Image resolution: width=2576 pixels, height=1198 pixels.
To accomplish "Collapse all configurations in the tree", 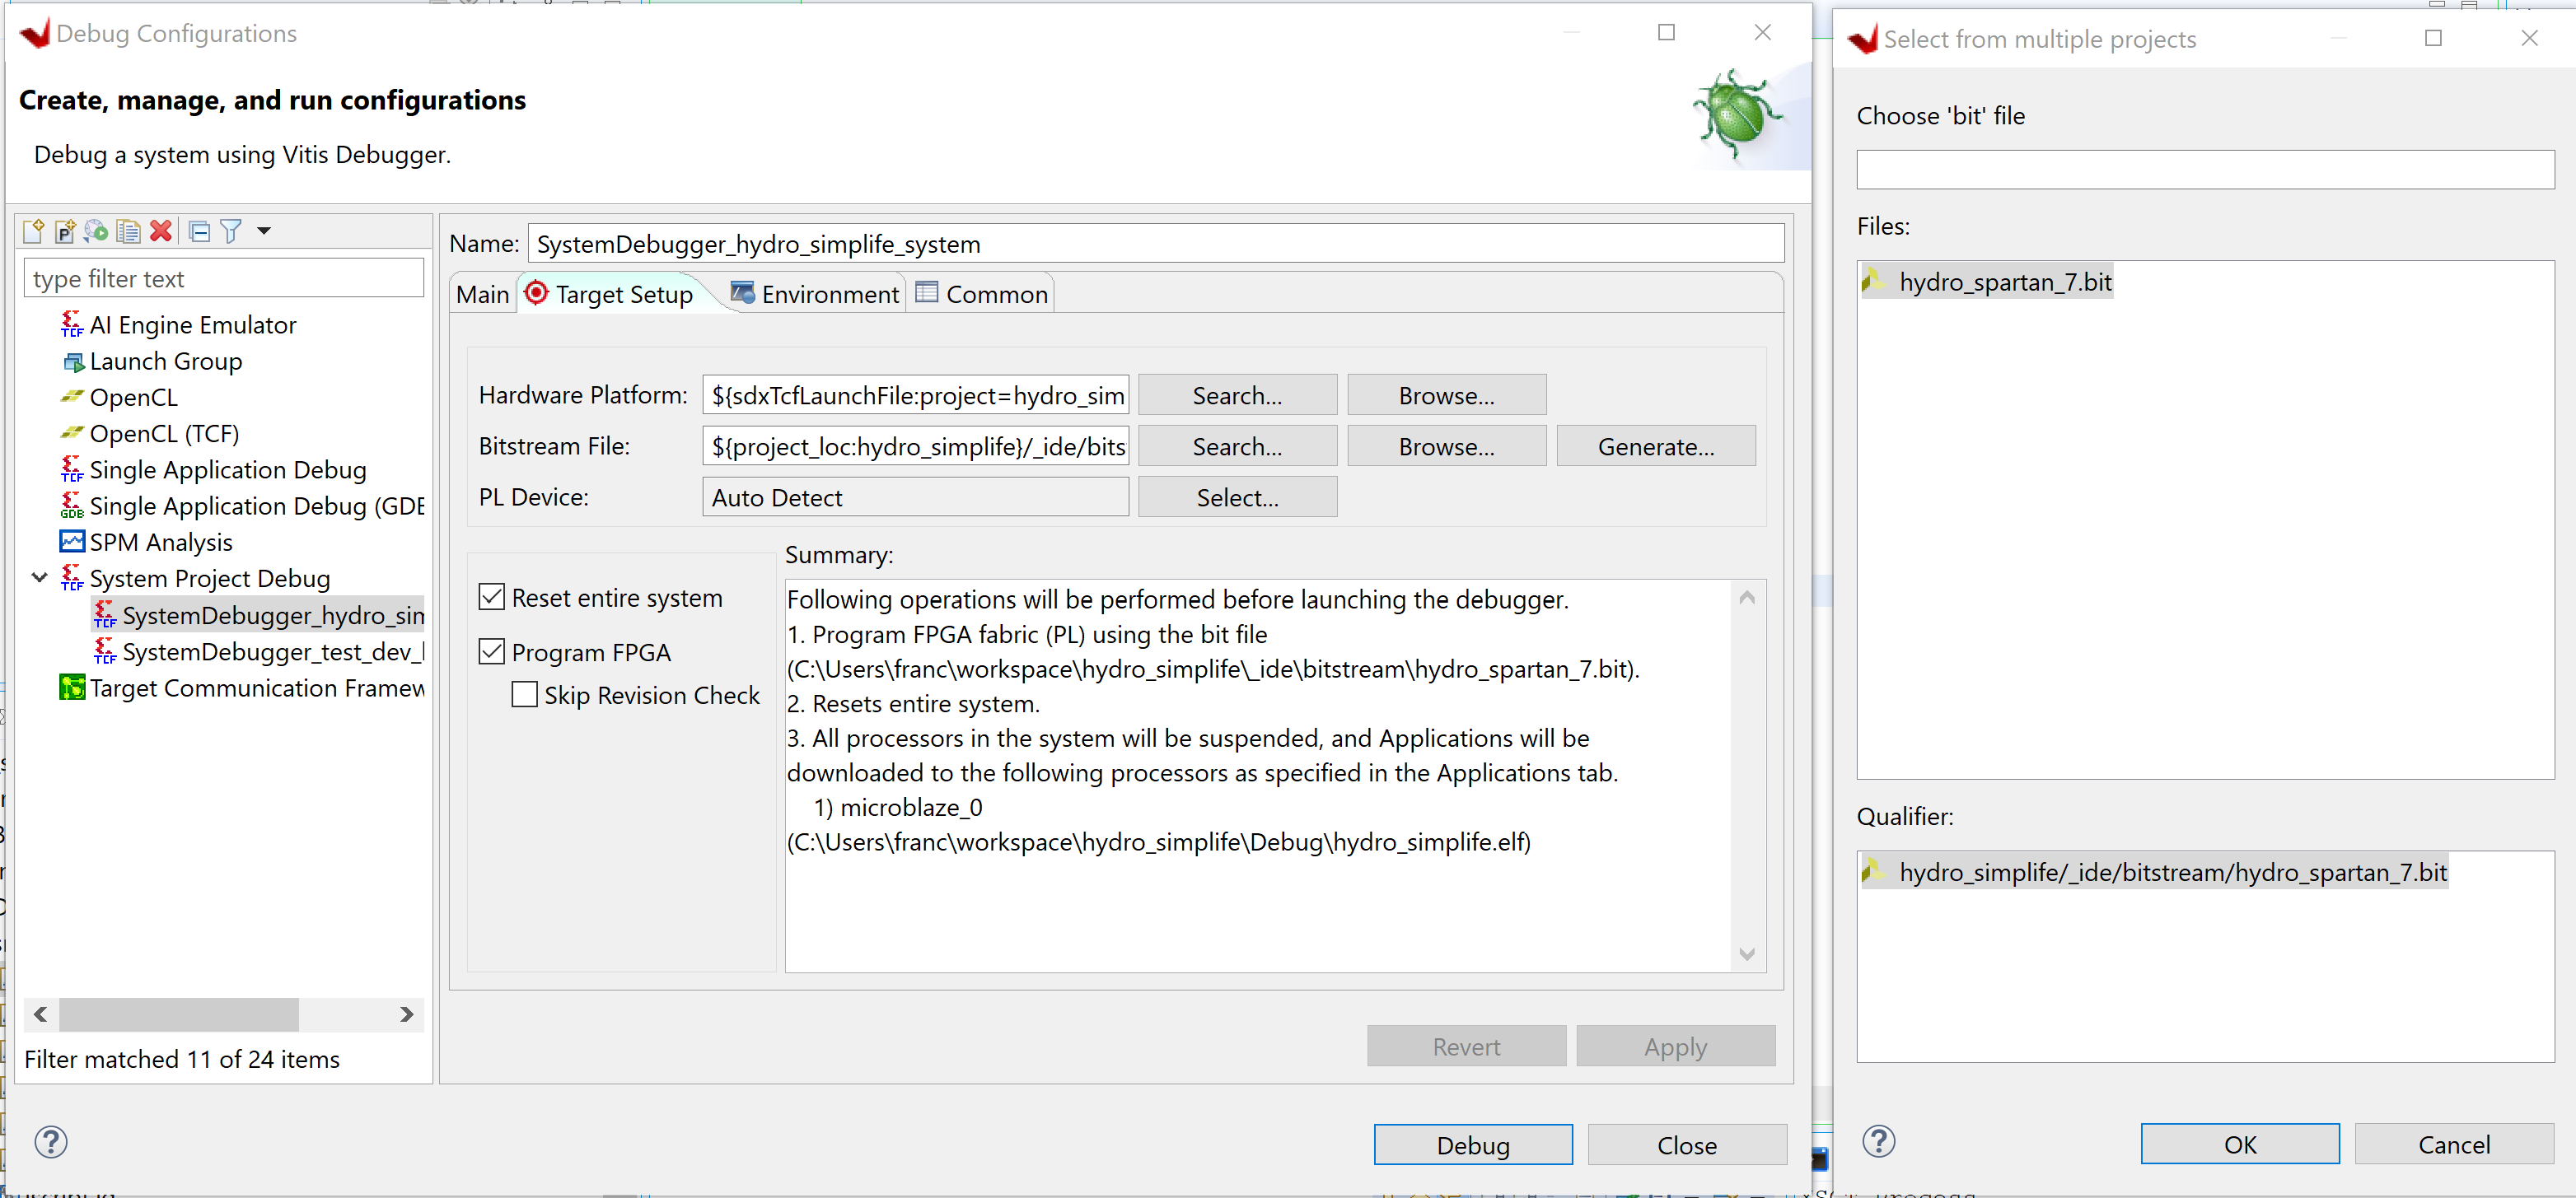I will click(200, 231).
